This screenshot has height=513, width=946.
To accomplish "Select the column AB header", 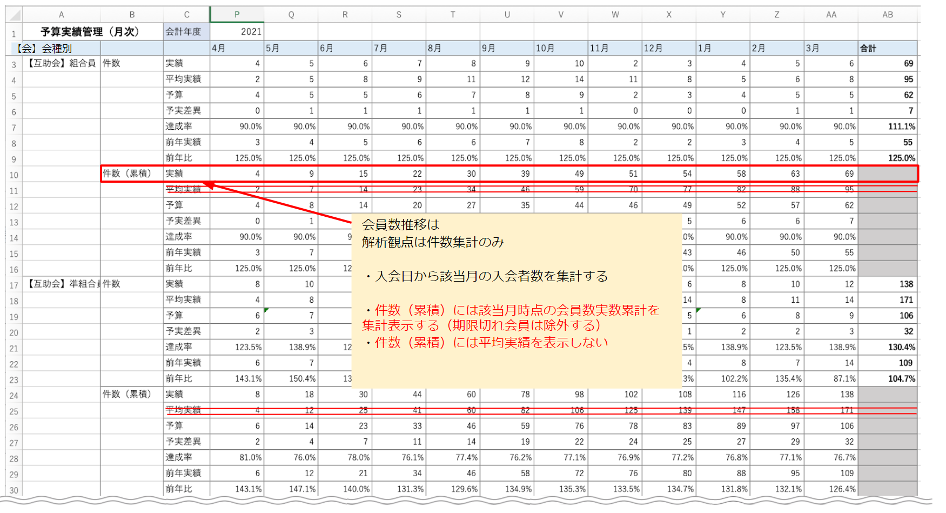I will click(x=887, y=15).
